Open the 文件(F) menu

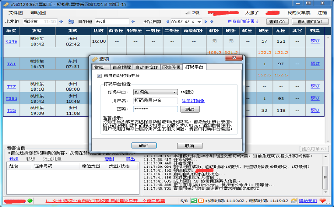pyautogui.click(x=16, y=12)
